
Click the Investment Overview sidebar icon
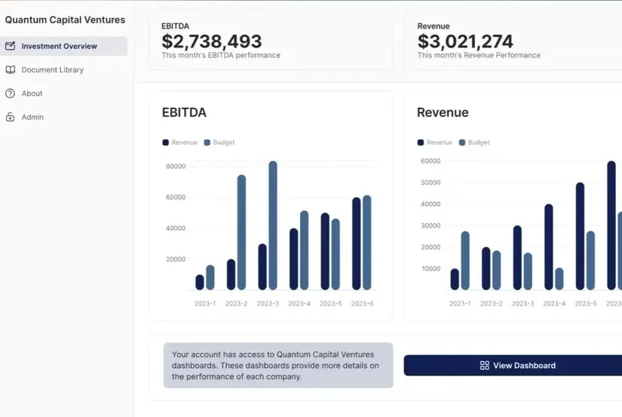[11, 46]
